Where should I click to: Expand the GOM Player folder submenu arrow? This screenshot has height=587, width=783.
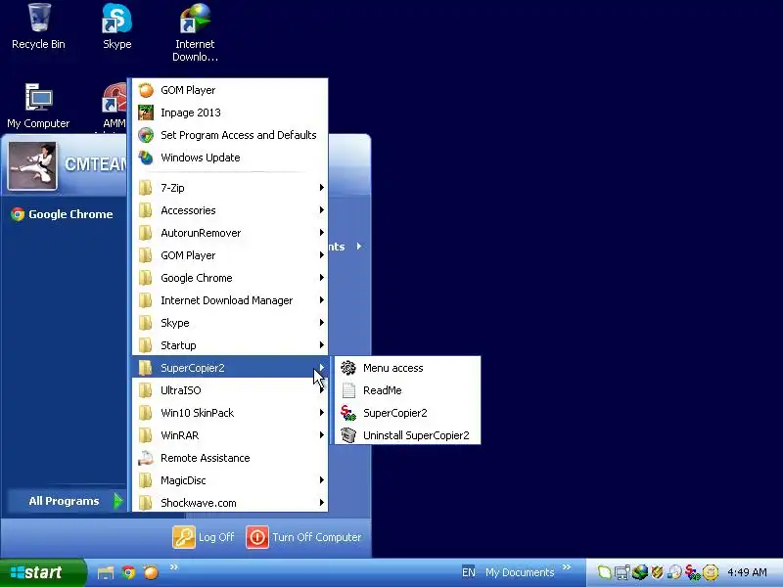(x=322, y=255)
